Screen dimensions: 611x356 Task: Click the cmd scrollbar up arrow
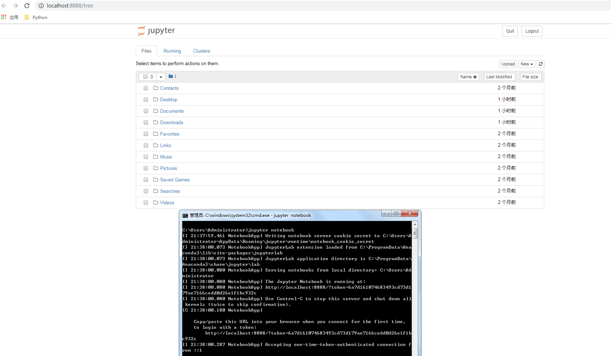[x=415, y=224]
